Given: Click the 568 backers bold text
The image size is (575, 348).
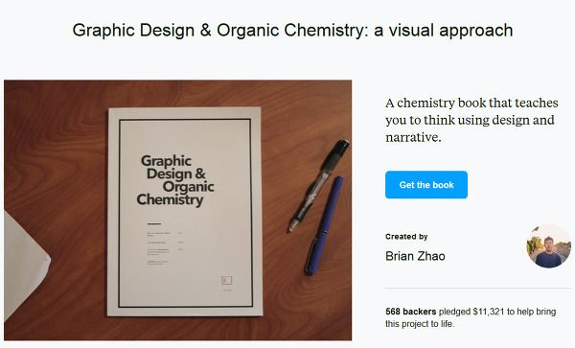Looking at the screenshot, I should click(x=411, y=312).
